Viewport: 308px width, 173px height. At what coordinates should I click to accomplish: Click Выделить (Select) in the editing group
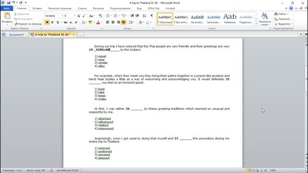[x=283, y=24]
